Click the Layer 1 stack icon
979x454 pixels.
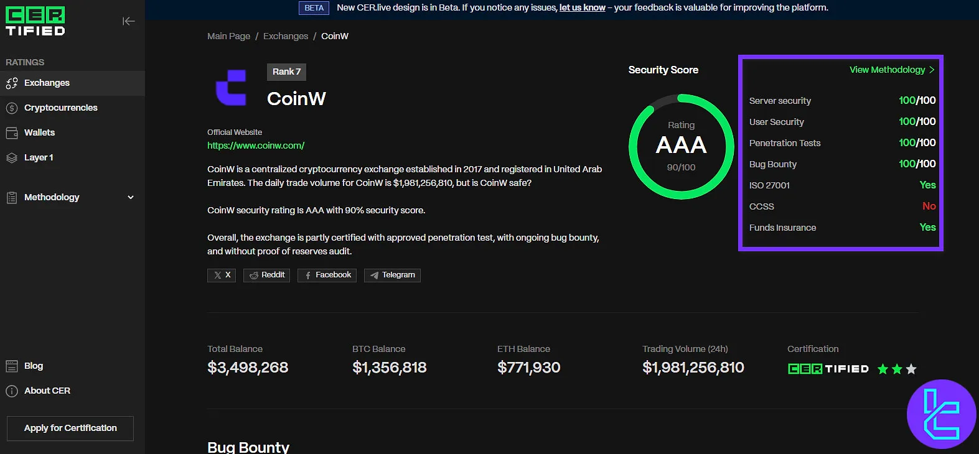click(x=12, y=158)
